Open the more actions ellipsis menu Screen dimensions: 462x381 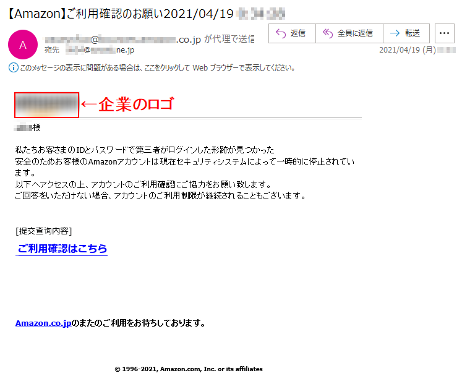(444, 33)
